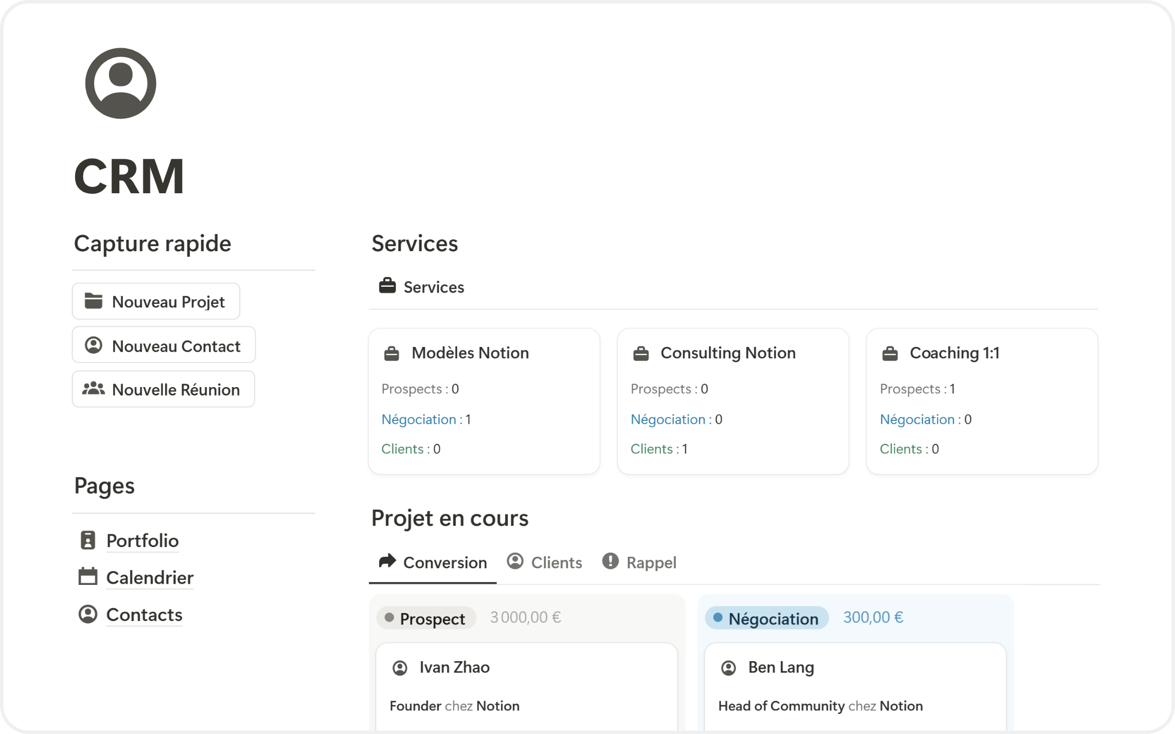Click the gray Prospect group label
1175x734 pixels.
point(426,618)
